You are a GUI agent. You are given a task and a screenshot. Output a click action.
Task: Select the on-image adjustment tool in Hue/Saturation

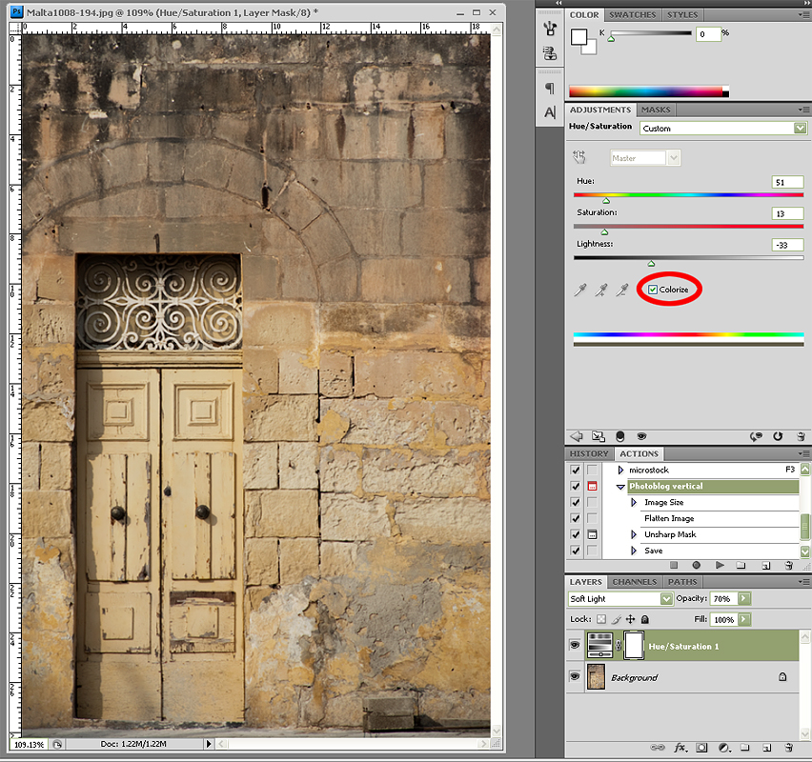[579, 156]
